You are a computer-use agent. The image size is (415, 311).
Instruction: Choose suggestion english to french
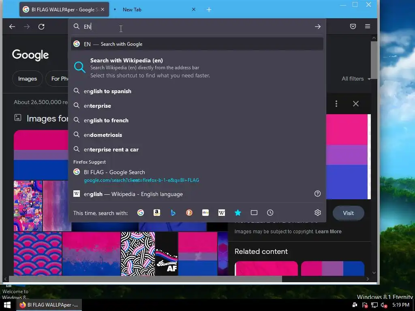(197, 120)
